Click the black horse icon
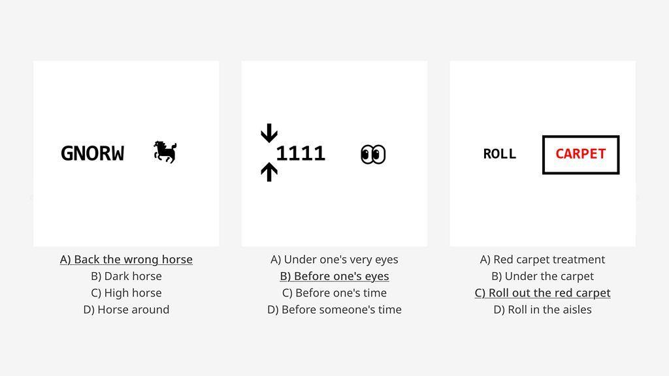 tap(165, 152)
